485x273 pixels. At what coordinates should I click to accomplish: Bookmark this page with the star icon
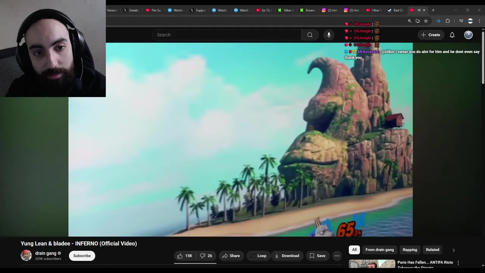click(426, 21)
